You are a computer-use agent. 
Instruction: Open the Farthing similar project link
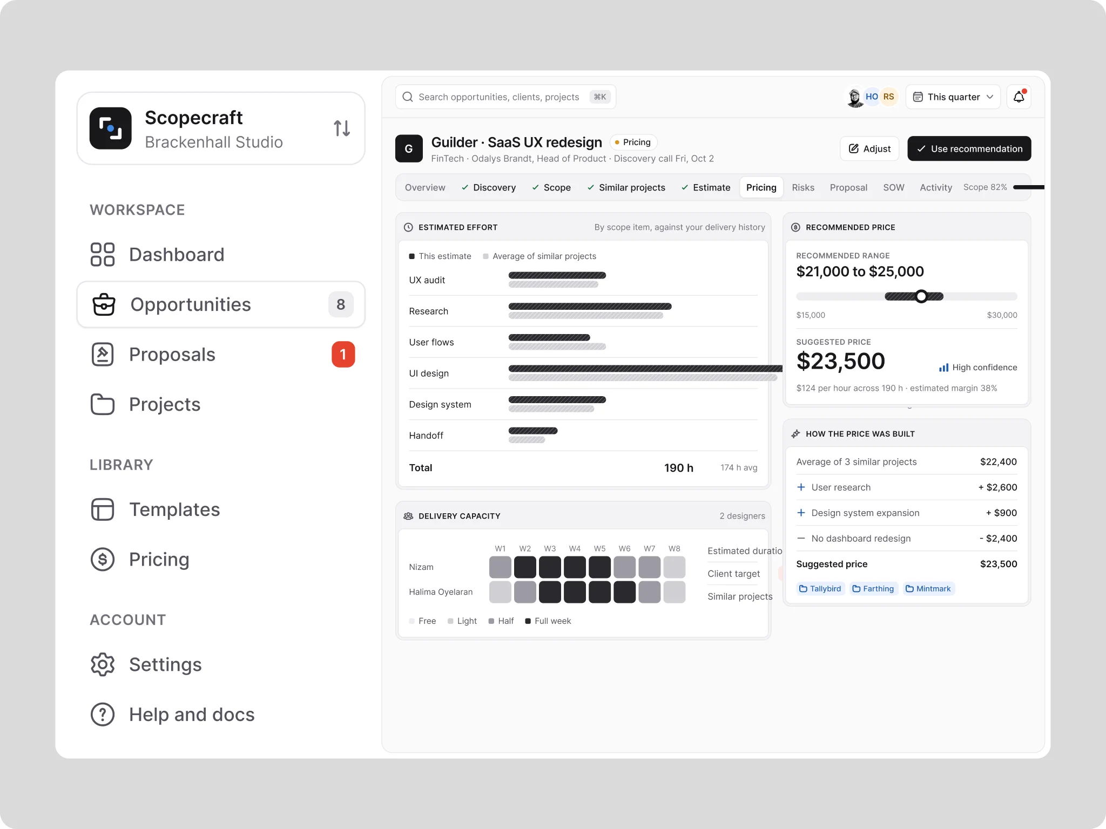pos(873,589)
